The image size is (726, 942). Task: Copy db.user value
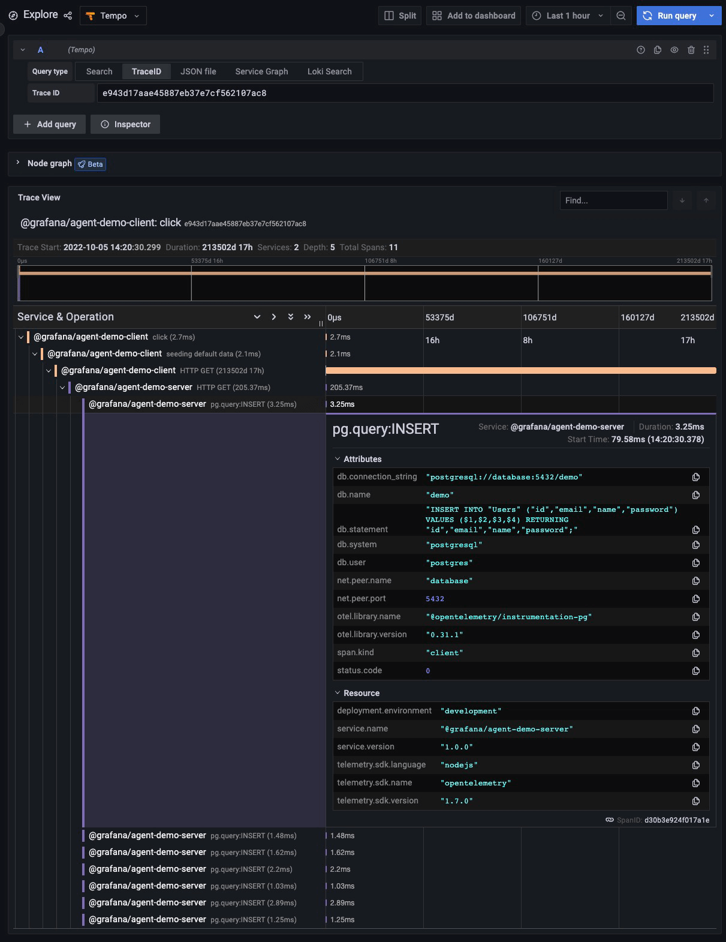pos(696,563)
